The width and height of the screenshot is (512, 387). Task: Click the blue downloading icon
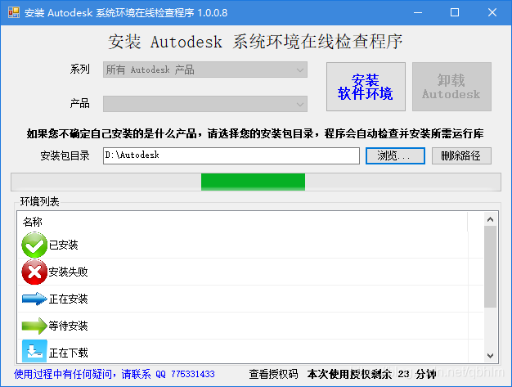(34, 351)
